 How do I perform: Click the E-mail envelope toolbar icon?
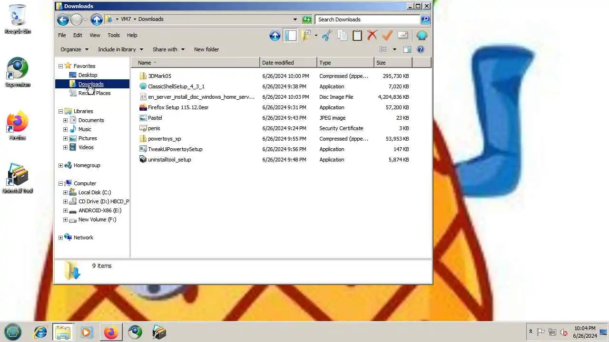pos(403,36)
